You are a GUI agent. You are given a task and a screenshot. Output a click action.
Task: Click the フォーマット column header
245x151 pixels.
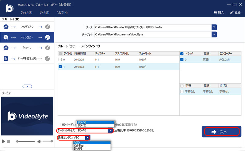[159, 54]
